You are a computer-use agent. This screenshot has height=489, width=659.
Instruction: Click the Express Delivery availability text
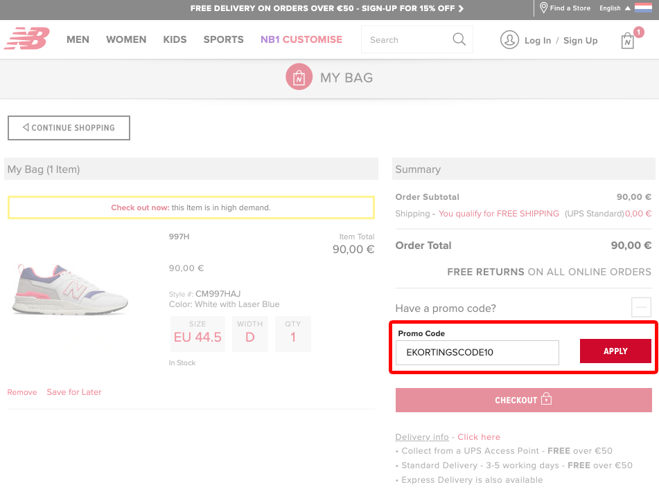(472, 480)
